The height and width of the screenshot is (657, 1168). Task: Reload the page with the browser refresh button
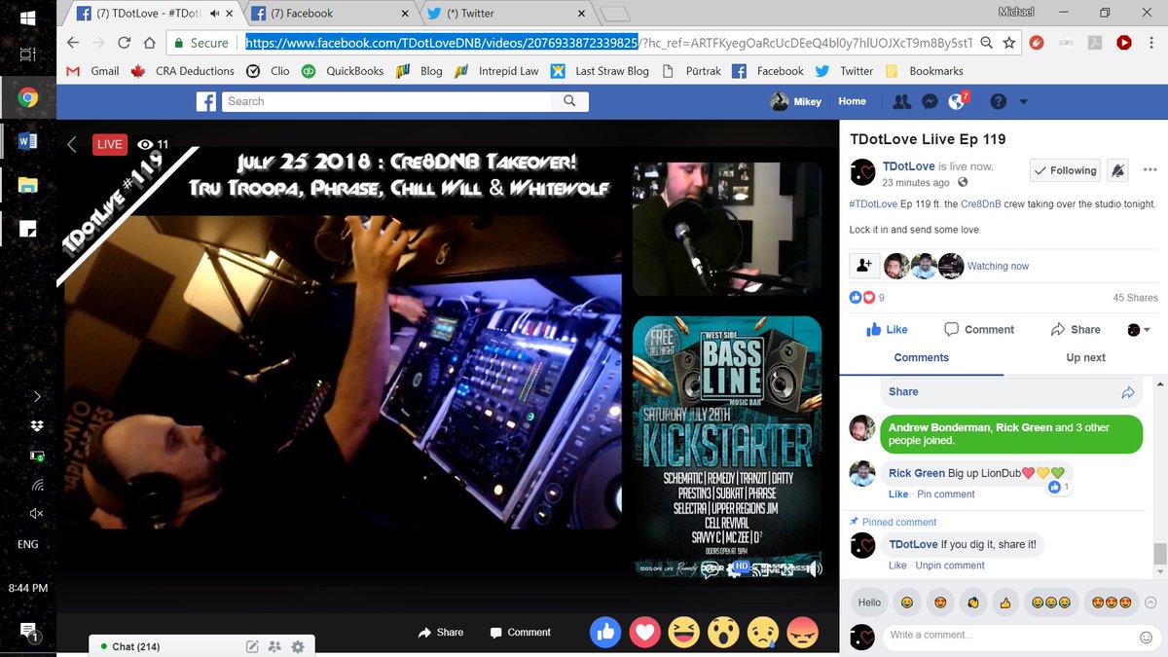tap(124, 43)
